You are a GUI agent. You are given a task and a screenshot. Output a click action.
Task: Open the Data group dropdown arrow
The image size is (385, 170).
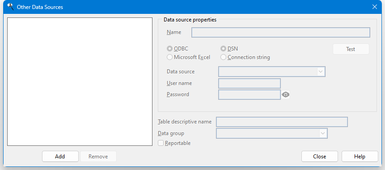click(323, 133)
